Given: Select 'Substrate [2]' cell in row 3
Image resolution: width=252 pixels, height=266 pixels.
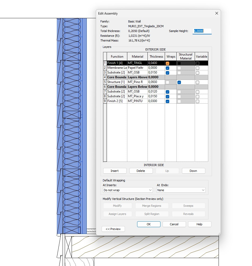Looking at the screenshot, I should click(117, 72).
